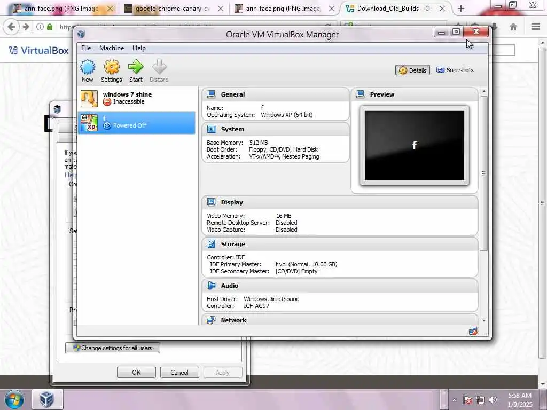Click the Audio section speaker icon
Viewport: 547px width, 410px height.
211,286
